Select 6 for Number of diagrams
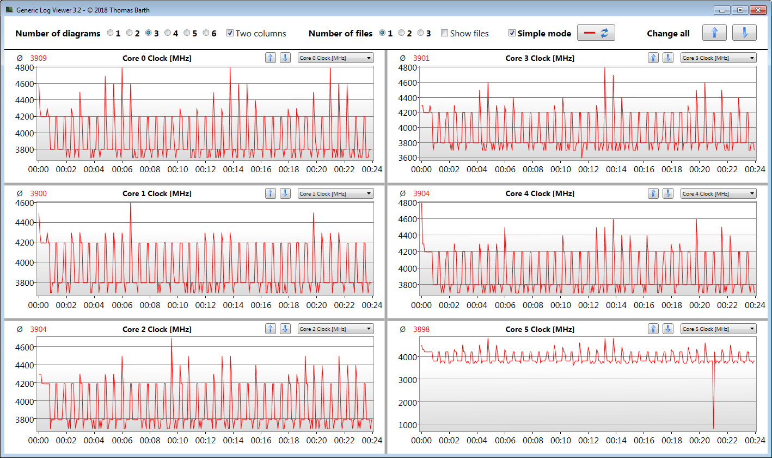This screenshot has width=772, height=458. pyautogui.click(x=206, y=33)
